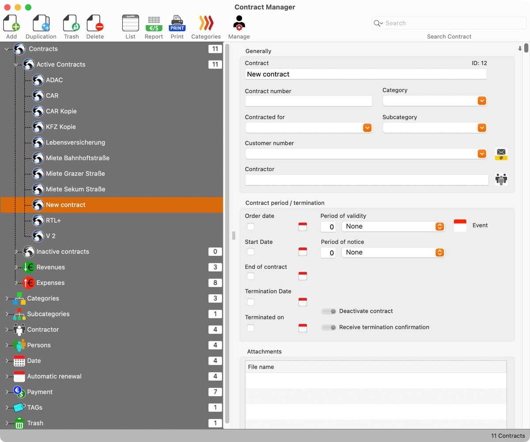Toggle the Deactivate contract switch
This screenshot has height=442, width=530.
point(329,311)
